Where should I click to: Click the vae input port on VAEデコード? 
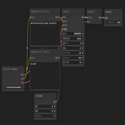pyautogui.click(x=88, y=22)
